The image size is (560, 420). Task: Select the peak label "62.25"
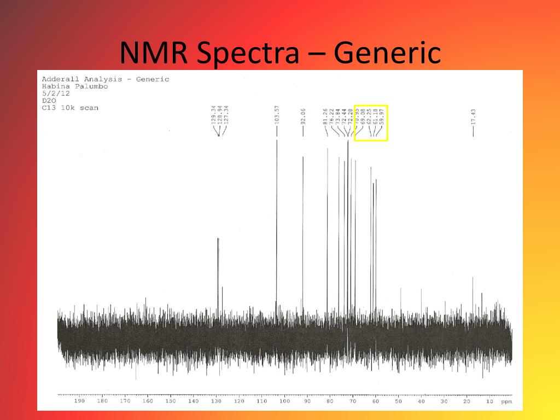click(369, 116)
